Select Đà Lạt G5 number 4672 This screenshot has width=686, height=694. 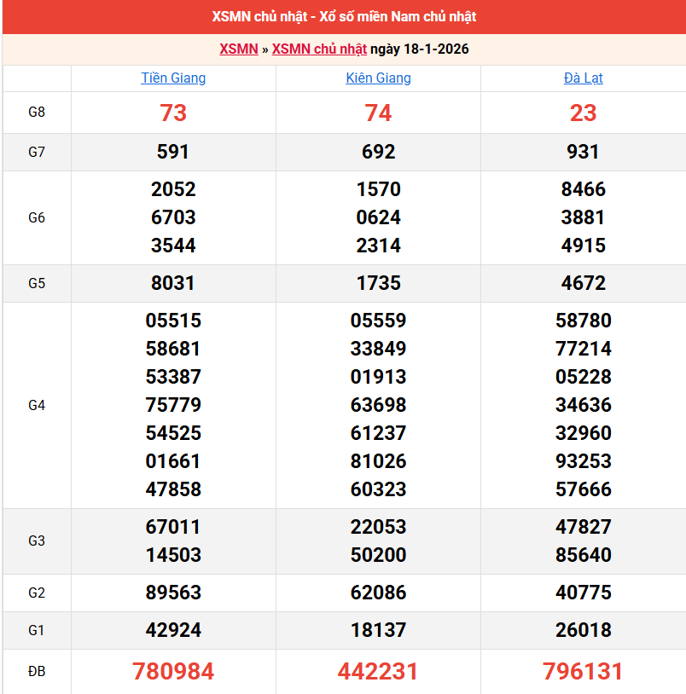pos(583,283)
